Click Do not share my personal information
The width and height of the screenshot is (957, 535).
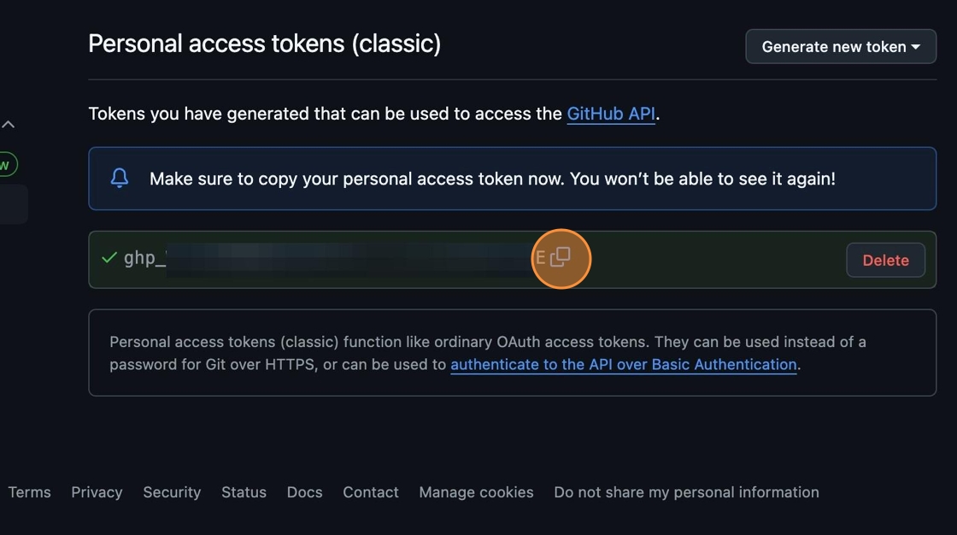[686, 492]
